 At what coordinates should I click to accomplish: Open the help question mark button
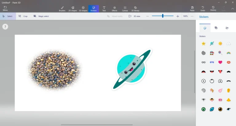[x=5, y=27]
